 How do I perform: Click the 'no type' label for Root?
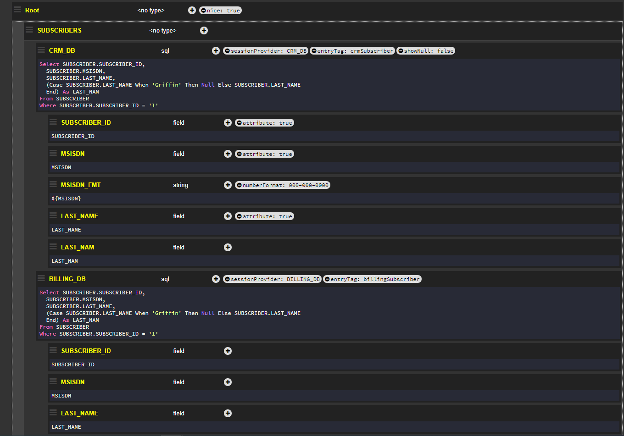click(x=151, y=10)
